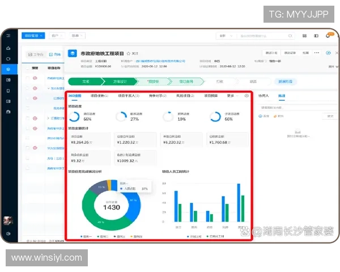
Task: Click the hamburger menu icon in sidebar
Action: pos(8,35)
